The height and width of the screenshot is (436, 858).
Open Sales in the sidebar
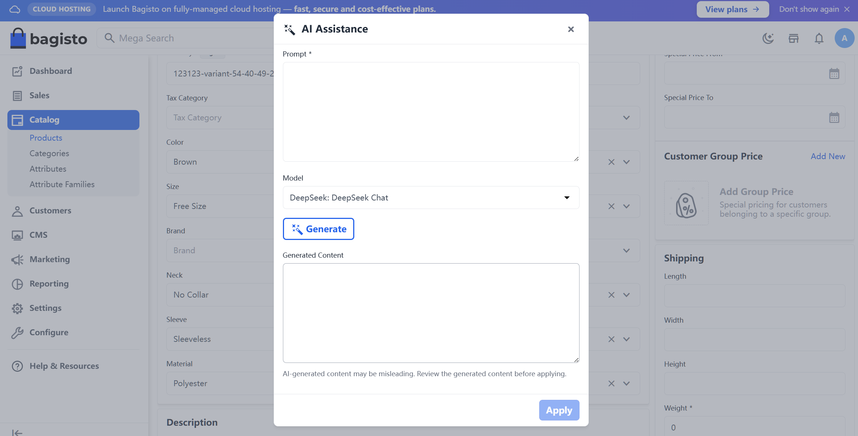coord(73,95)
